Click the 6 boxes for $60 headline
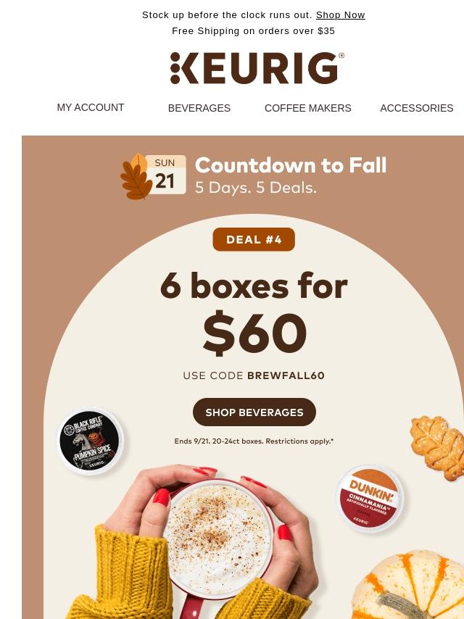The height and width of the screenshot is (619, 464). click(x=254, y=312)
